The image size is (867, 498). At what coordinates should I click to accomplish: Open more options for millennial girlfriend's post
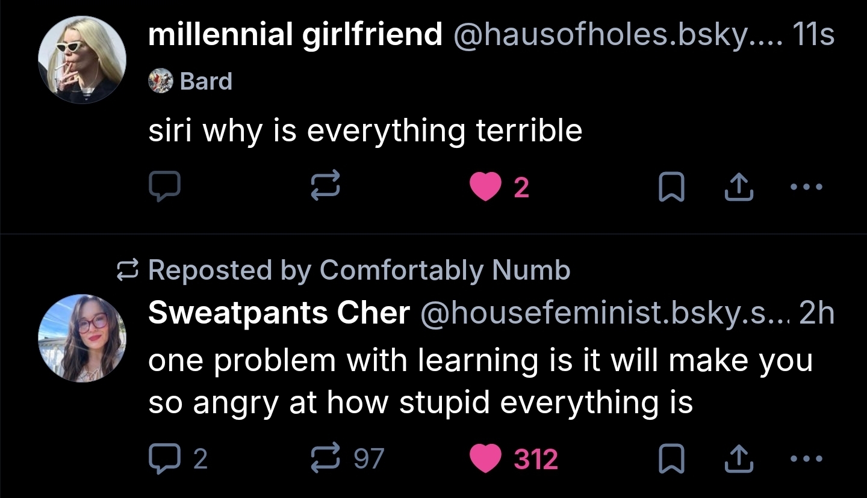tap(806, 187)
